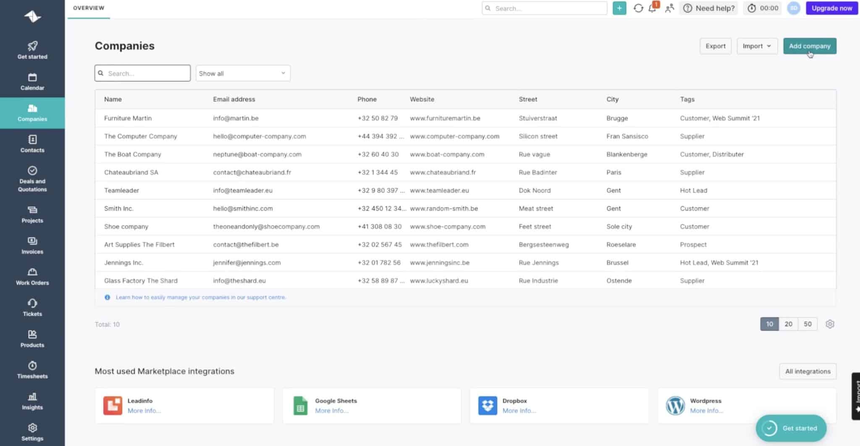Show 50 rows per page
The height and width of the screenshot is (446, 860).
point(808,324)
